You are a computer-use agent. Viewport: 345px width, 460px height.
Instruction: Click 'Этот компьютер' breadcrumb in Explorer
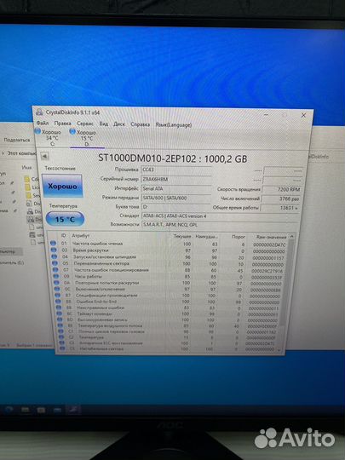21,153
